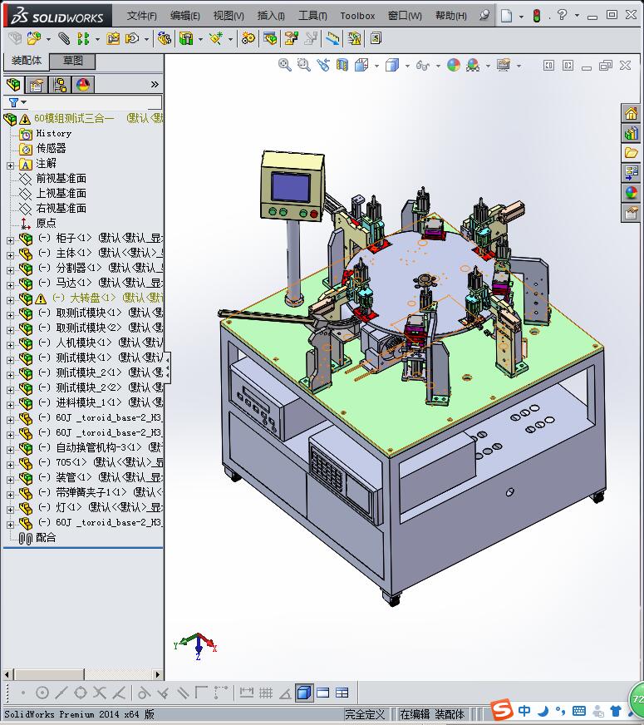The image size is (644, 725).
Task: Open the Custom Properties task pane icon
Action: point(631,212)
